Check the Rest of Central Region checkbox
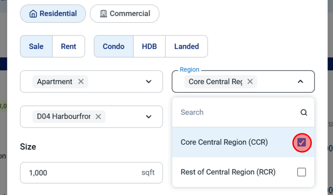 [x=301, y=172]
